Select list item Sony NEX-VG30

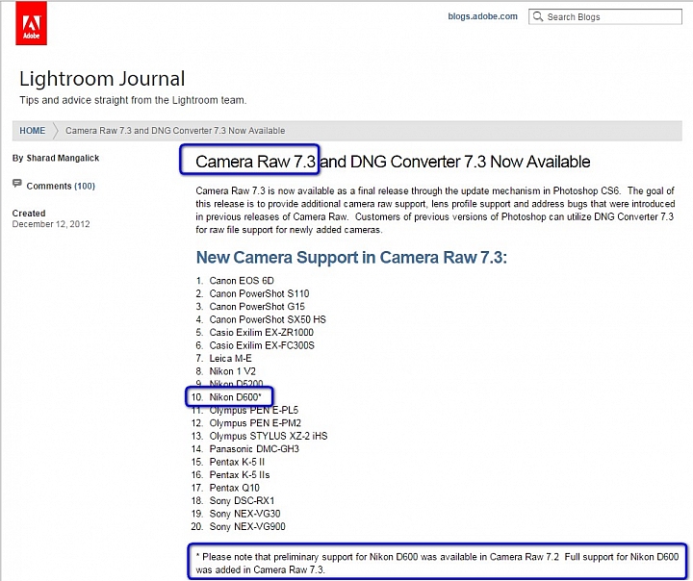point(244,514)
